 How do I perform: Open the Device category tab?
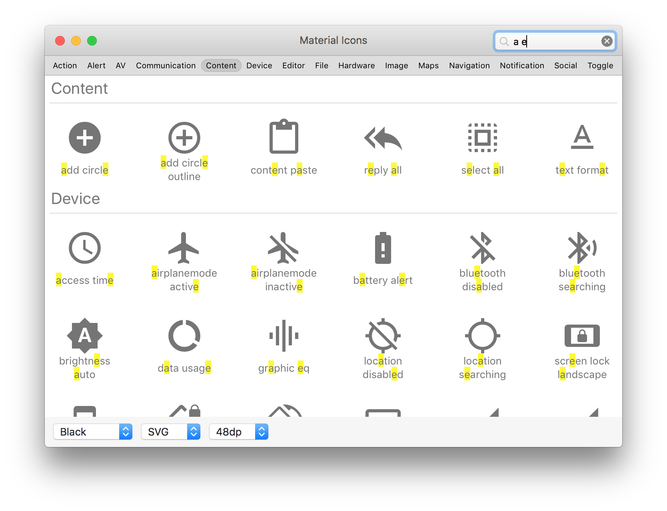[x=259, y=65]
